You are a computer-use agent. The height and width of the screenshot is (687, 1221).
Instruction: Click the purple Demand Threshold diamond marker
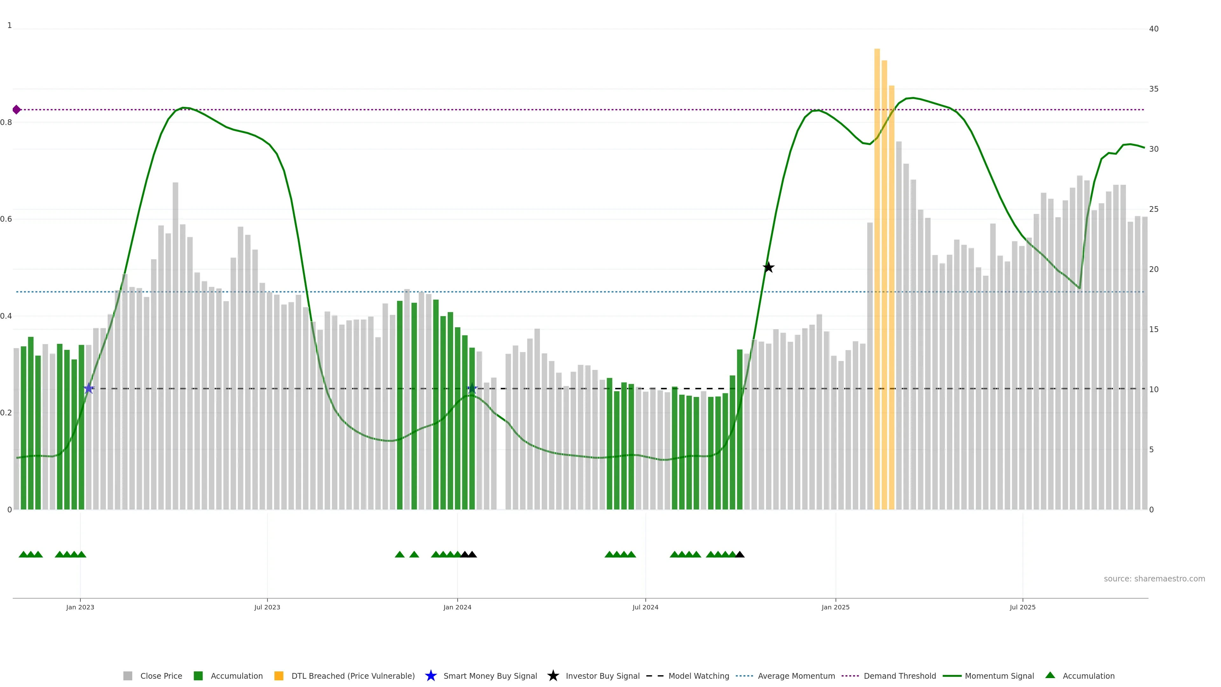(x=17, y=109)
